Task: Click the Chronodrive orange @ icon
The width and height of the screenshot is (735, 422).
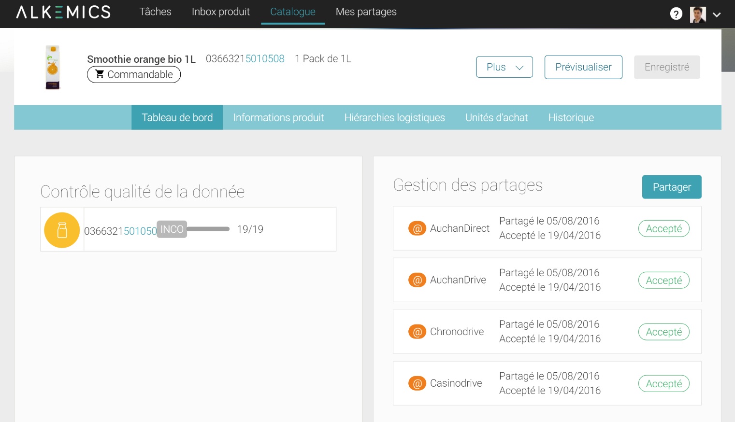Action: (x=417, y=332)
